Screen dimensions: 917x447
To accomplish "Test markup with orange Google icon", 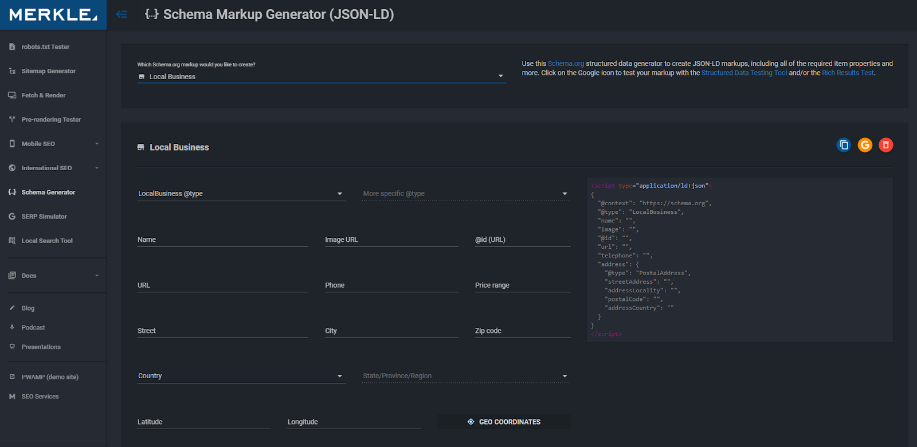I will click(865, 145).
